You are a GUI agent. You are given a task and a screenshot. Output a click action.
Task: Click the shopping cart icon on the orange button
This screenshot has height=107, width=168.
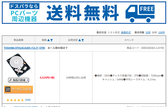(x=8, y=89)
